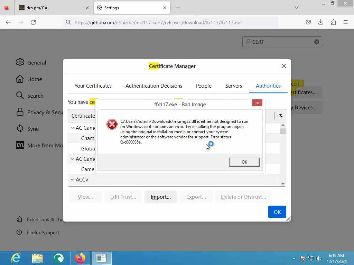
Task: Open Extensions & Themes link
Action: click(40, 219)
